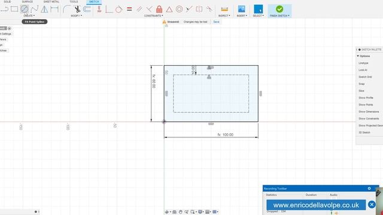Viewport: 383px width, 215px height.
Task: Expand the INSERT dropdown
Action: [242, 16]
